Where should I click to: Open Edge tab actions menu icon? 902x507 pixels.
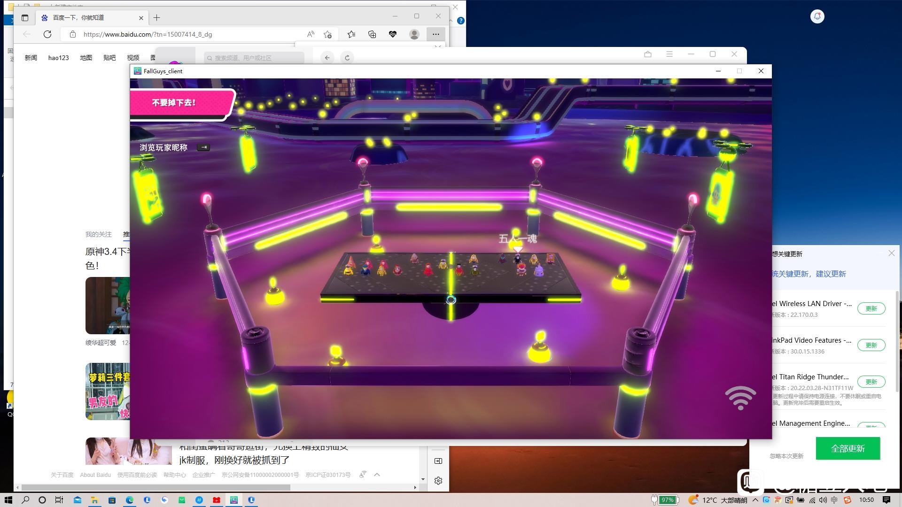tap(25, 18)
